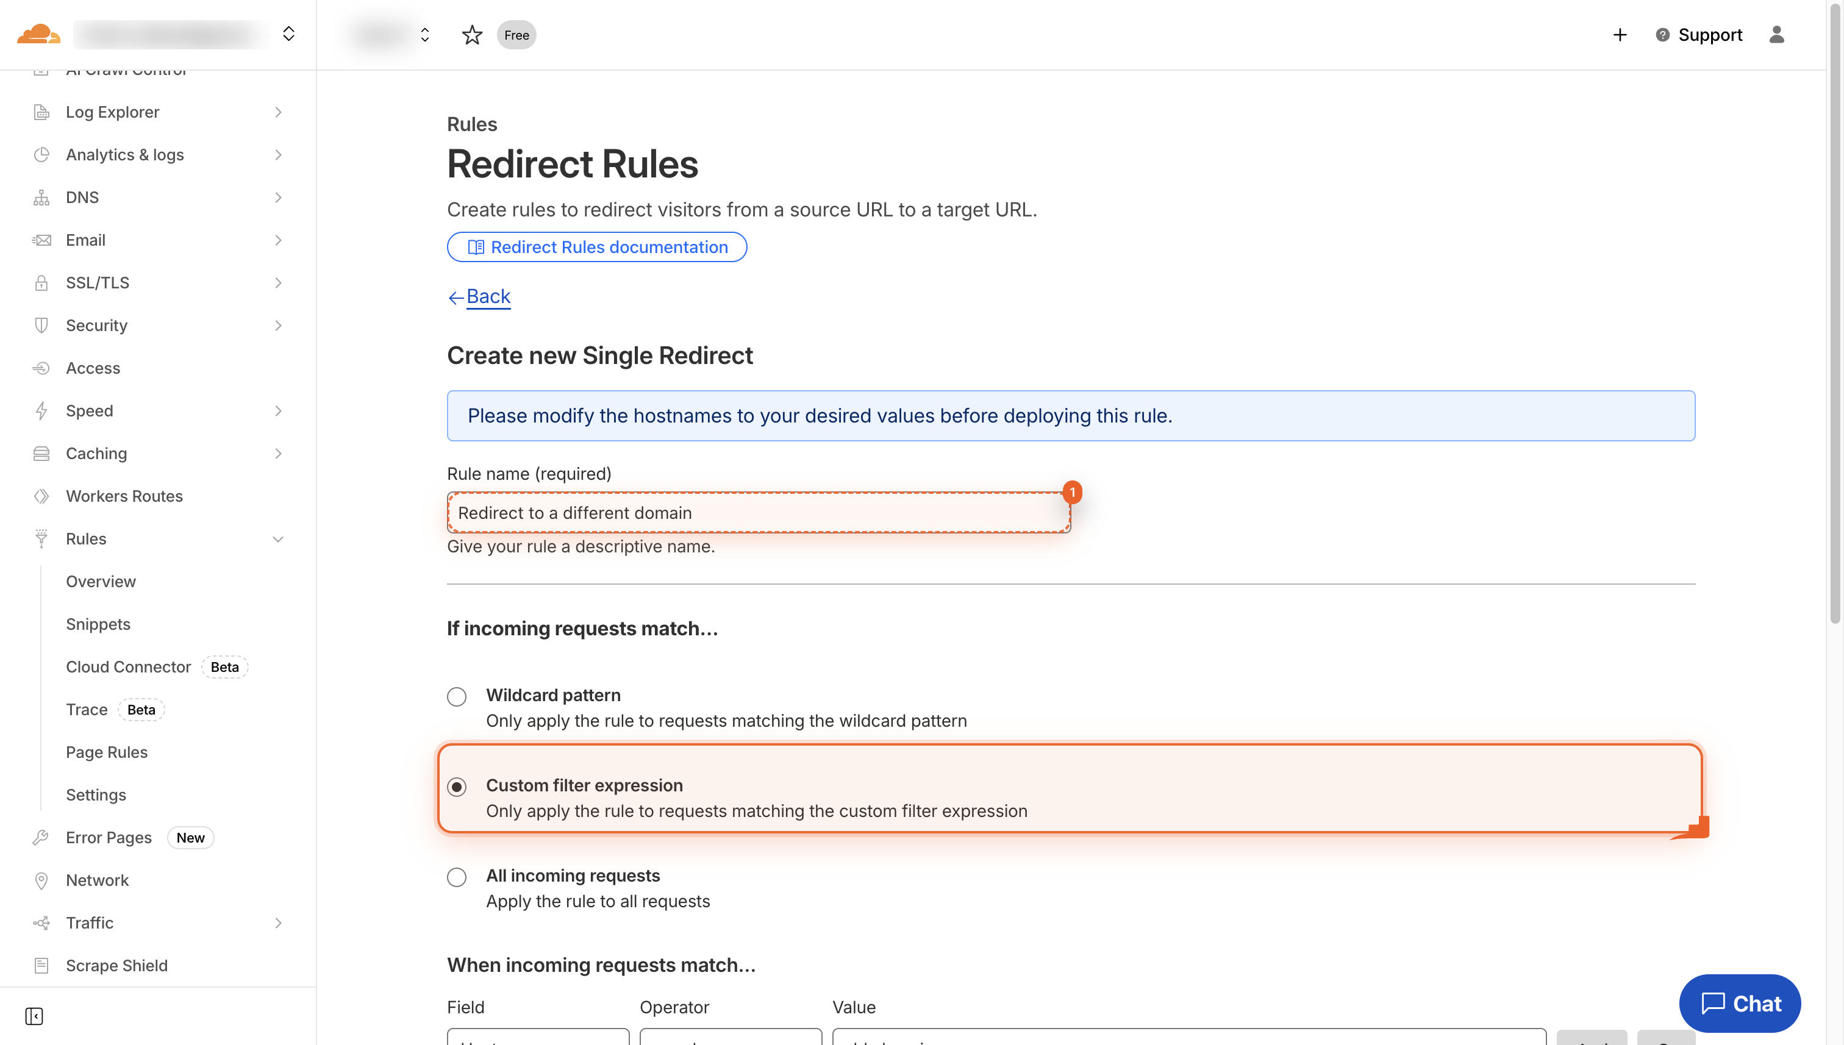Collapse the sidebar navigation
1844x1045 pixels.
34,1016
